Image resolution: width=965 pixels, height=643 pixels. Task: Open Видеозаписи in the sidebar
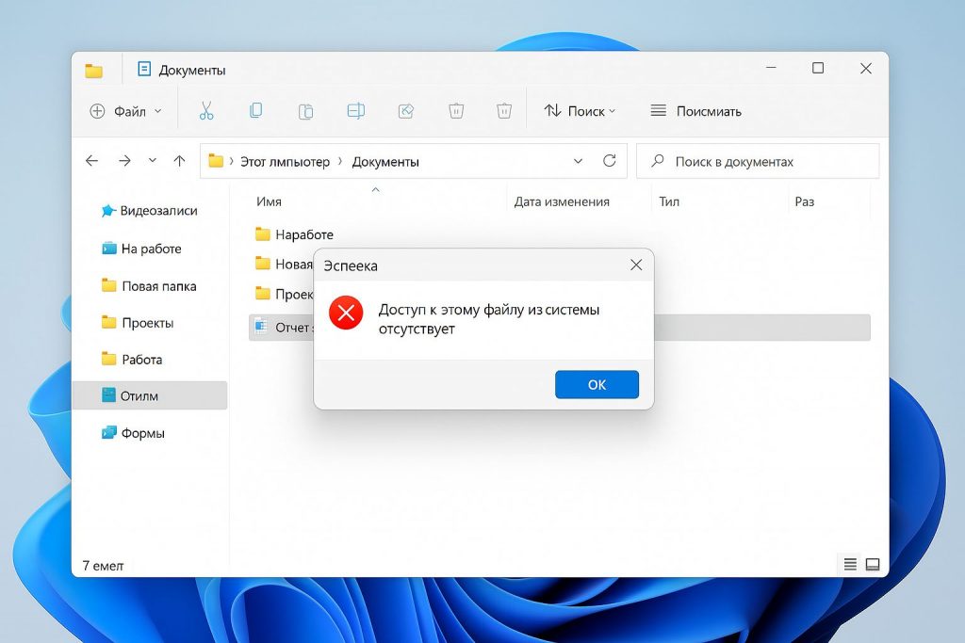coord(150,211)
